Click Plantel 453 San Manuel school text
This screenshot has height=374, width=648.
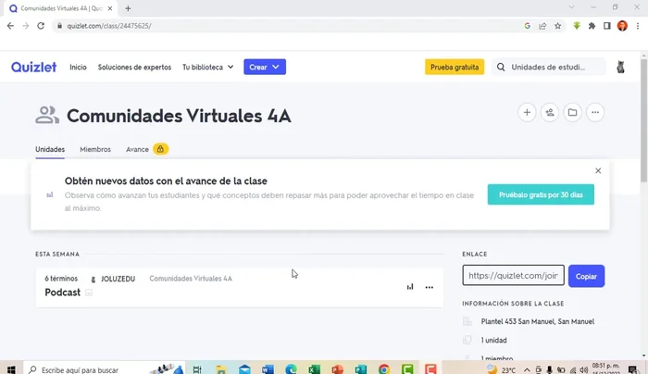538,321
